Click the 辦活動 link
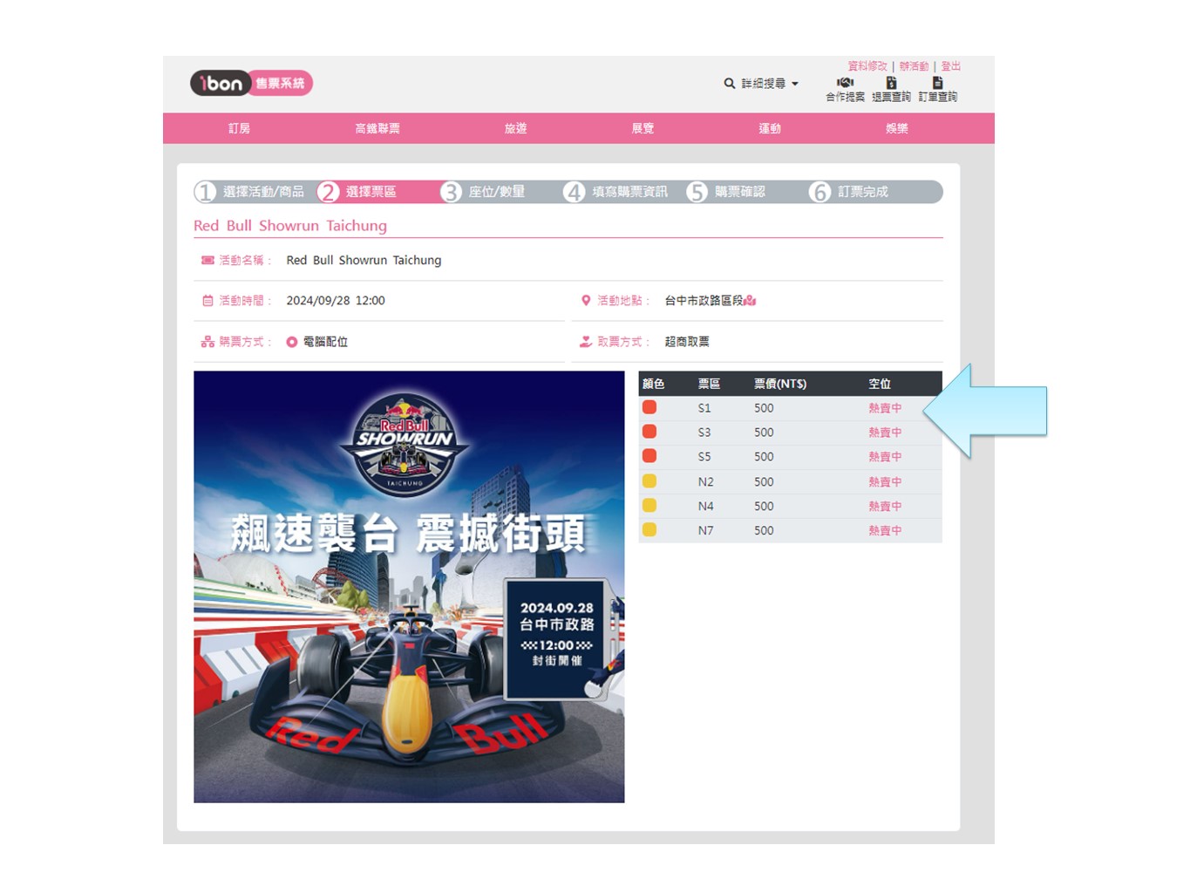Screen dimensions: 1190x893 (x=914, y=66)
